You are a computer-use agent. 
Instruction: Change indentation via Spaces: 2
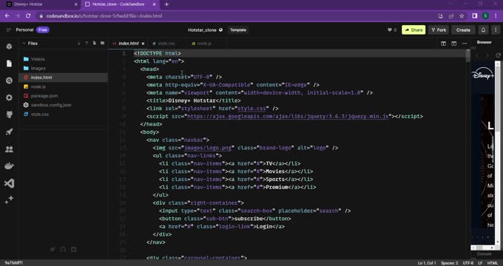450,263
